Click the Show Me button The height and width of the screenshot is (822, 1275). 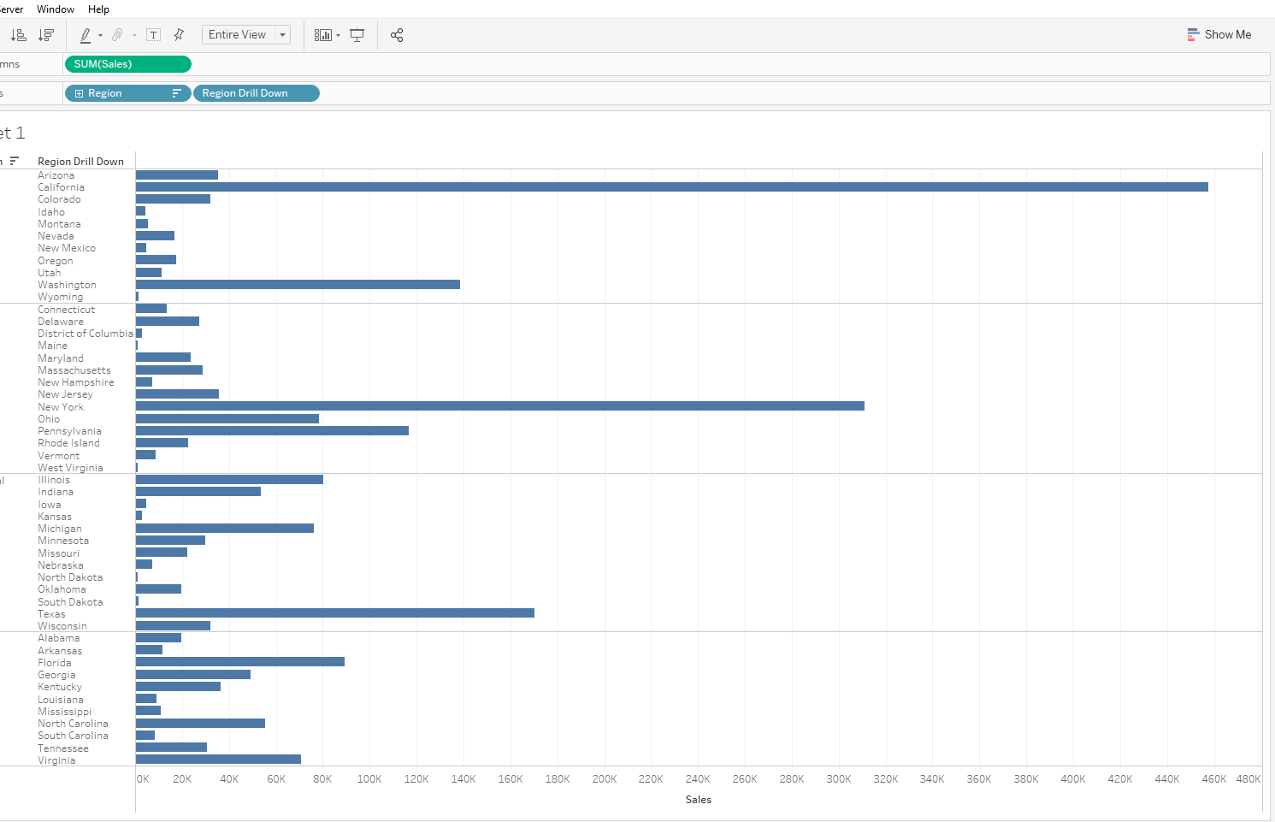click(1219, 35)
